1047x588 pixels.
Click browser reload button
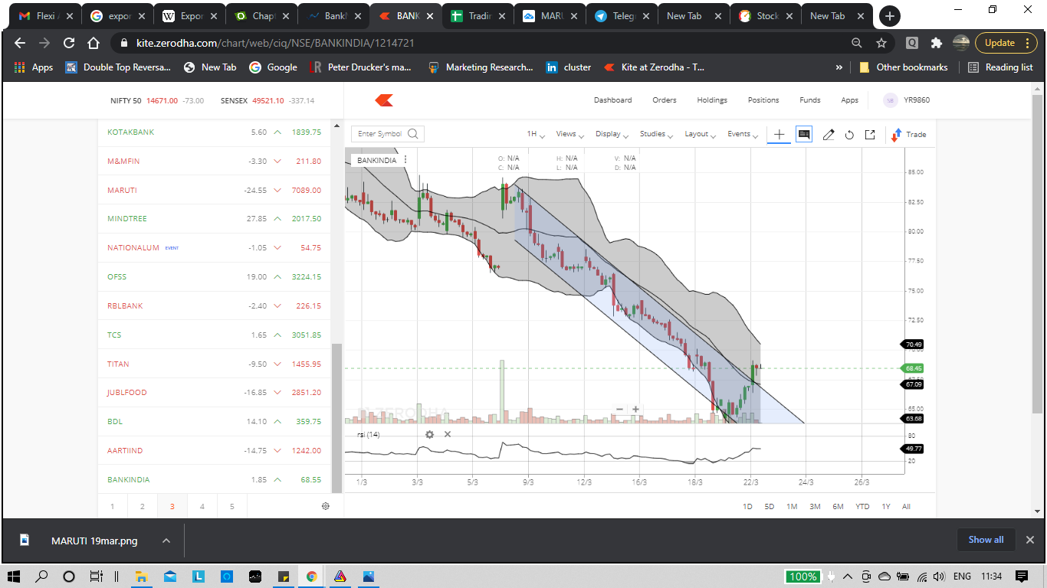(69, 43)
